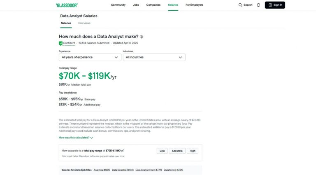Click the Sign In button

coord(275,5)
